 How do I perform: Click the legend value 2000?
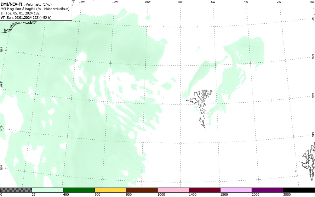(x=255, y=194)
